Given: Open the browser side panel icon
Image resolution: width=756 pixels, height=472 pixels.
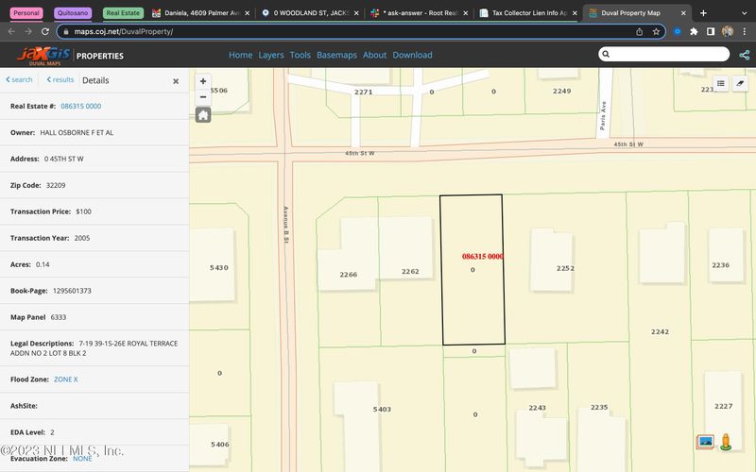Looking at the screenshot, I should point(711,32).
